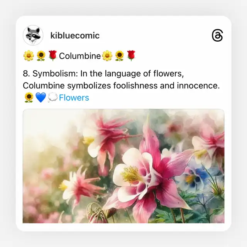Click the sunflower emoji after Columbine
247x247 pixels.
click(119, 56)
